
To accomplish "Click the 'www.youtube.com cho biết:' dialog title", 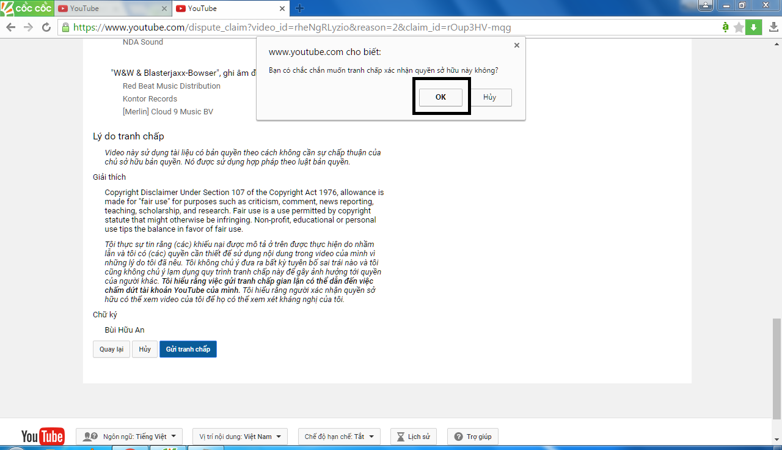I will 325,53.
